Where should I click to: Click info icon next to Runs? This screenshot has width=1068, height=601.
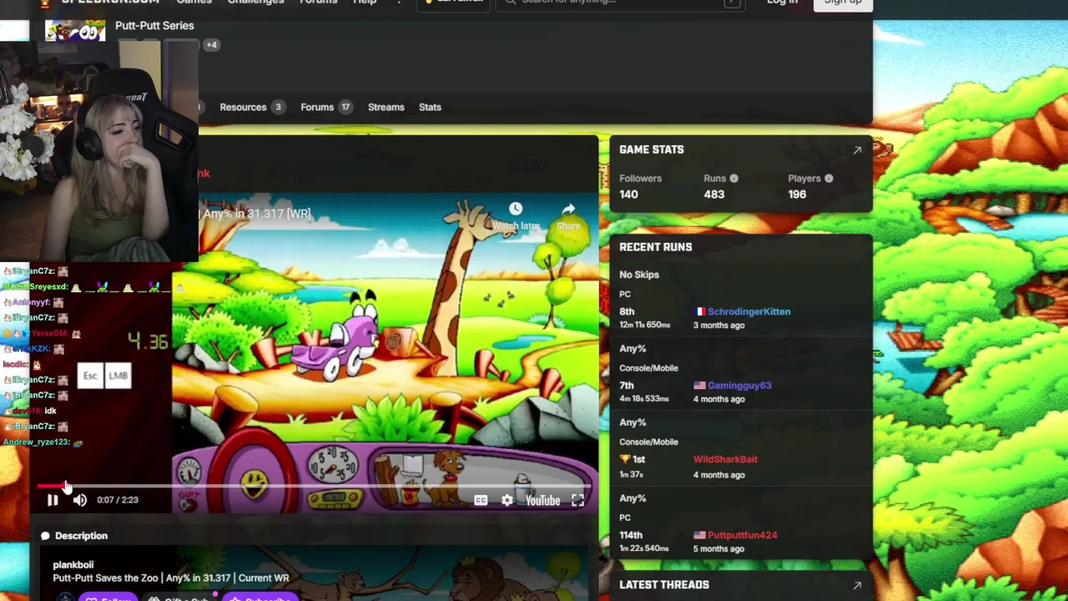pyautogui.click(x=733, y=179)
